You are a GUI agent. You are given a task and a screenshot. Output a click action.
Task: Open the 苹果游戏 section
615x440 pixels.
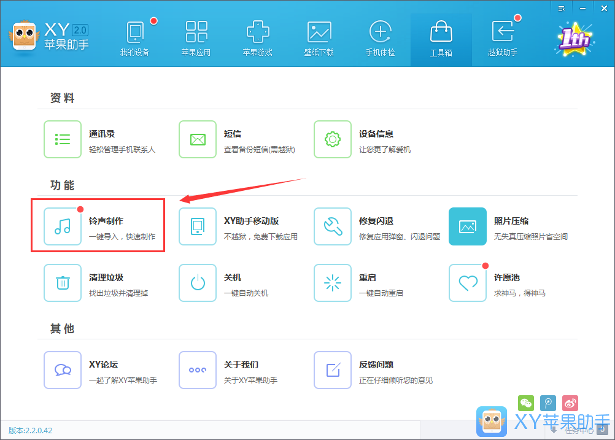tap(258, 37)
